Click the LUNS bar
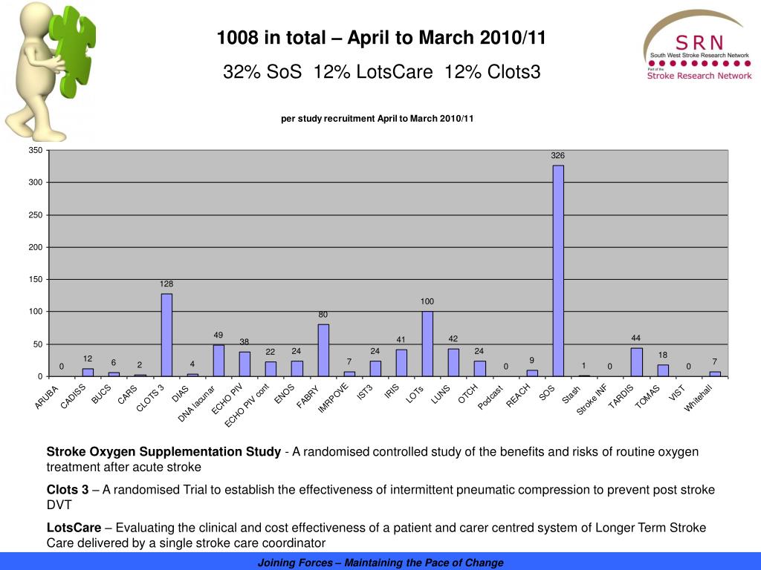Image resolution: width=761 pixels, height=570 pixels. pos(453,362)
